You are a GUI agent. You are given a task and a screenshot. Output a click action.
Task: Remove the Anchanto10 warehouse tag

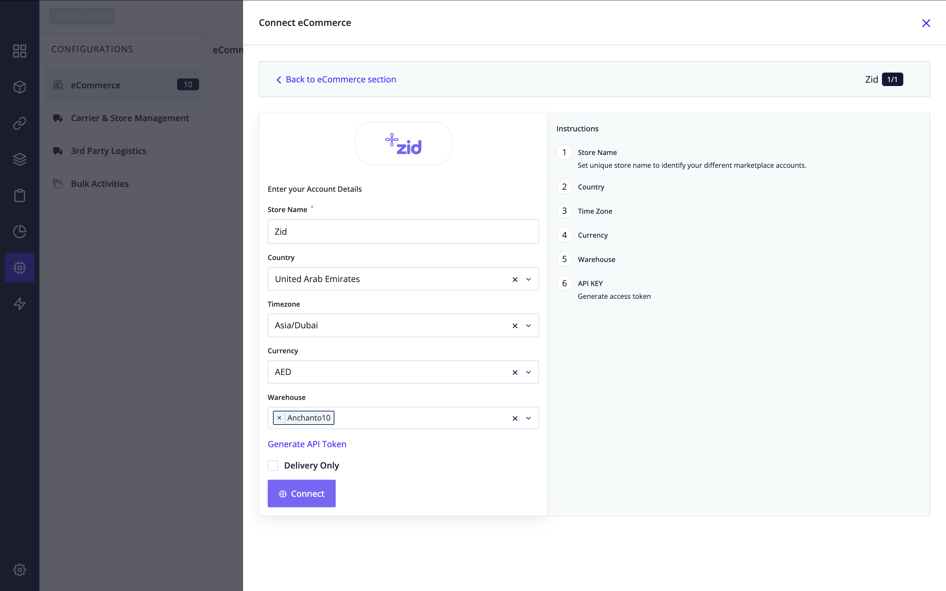pyautogui.click(x=279, y=418)
